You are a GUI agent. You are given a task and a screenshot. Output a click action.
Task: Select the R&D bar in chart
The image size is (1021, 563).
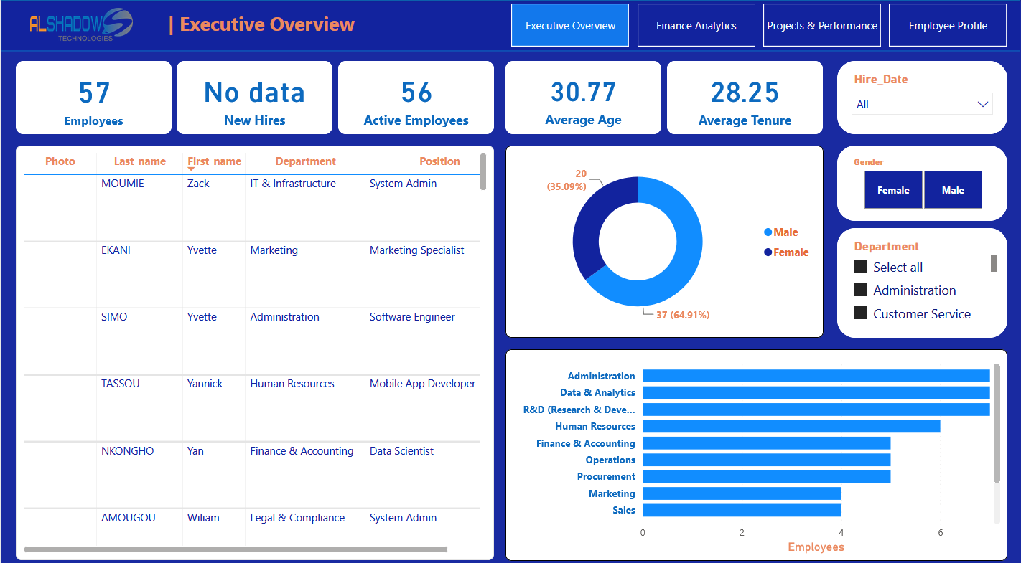pyautogui.click(x=816, y=410)
